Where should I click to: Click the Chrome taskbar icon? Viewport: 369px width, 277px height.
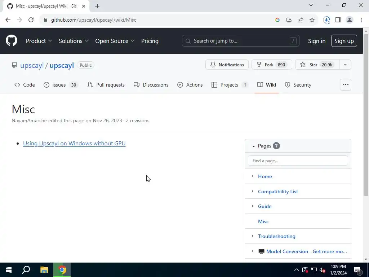point(62,270)
